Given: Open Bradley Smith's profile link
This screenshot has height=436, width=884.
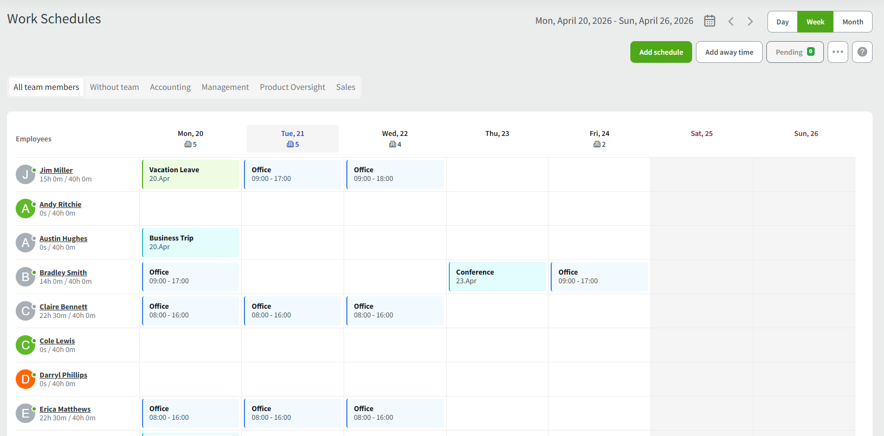Looking at the screenshot, I should (63, 272).
